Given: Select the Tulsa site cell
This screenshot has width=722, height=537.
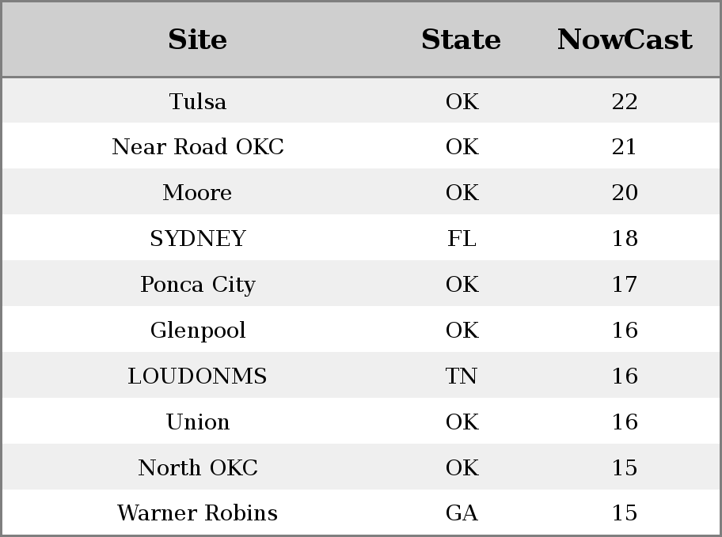Looking at the screenshot, I should [x=198, y=101].
